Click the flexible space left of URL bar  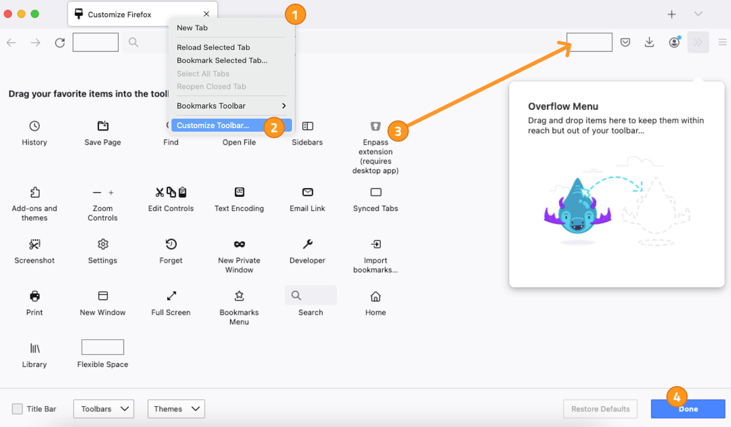[x=96, y=42]
